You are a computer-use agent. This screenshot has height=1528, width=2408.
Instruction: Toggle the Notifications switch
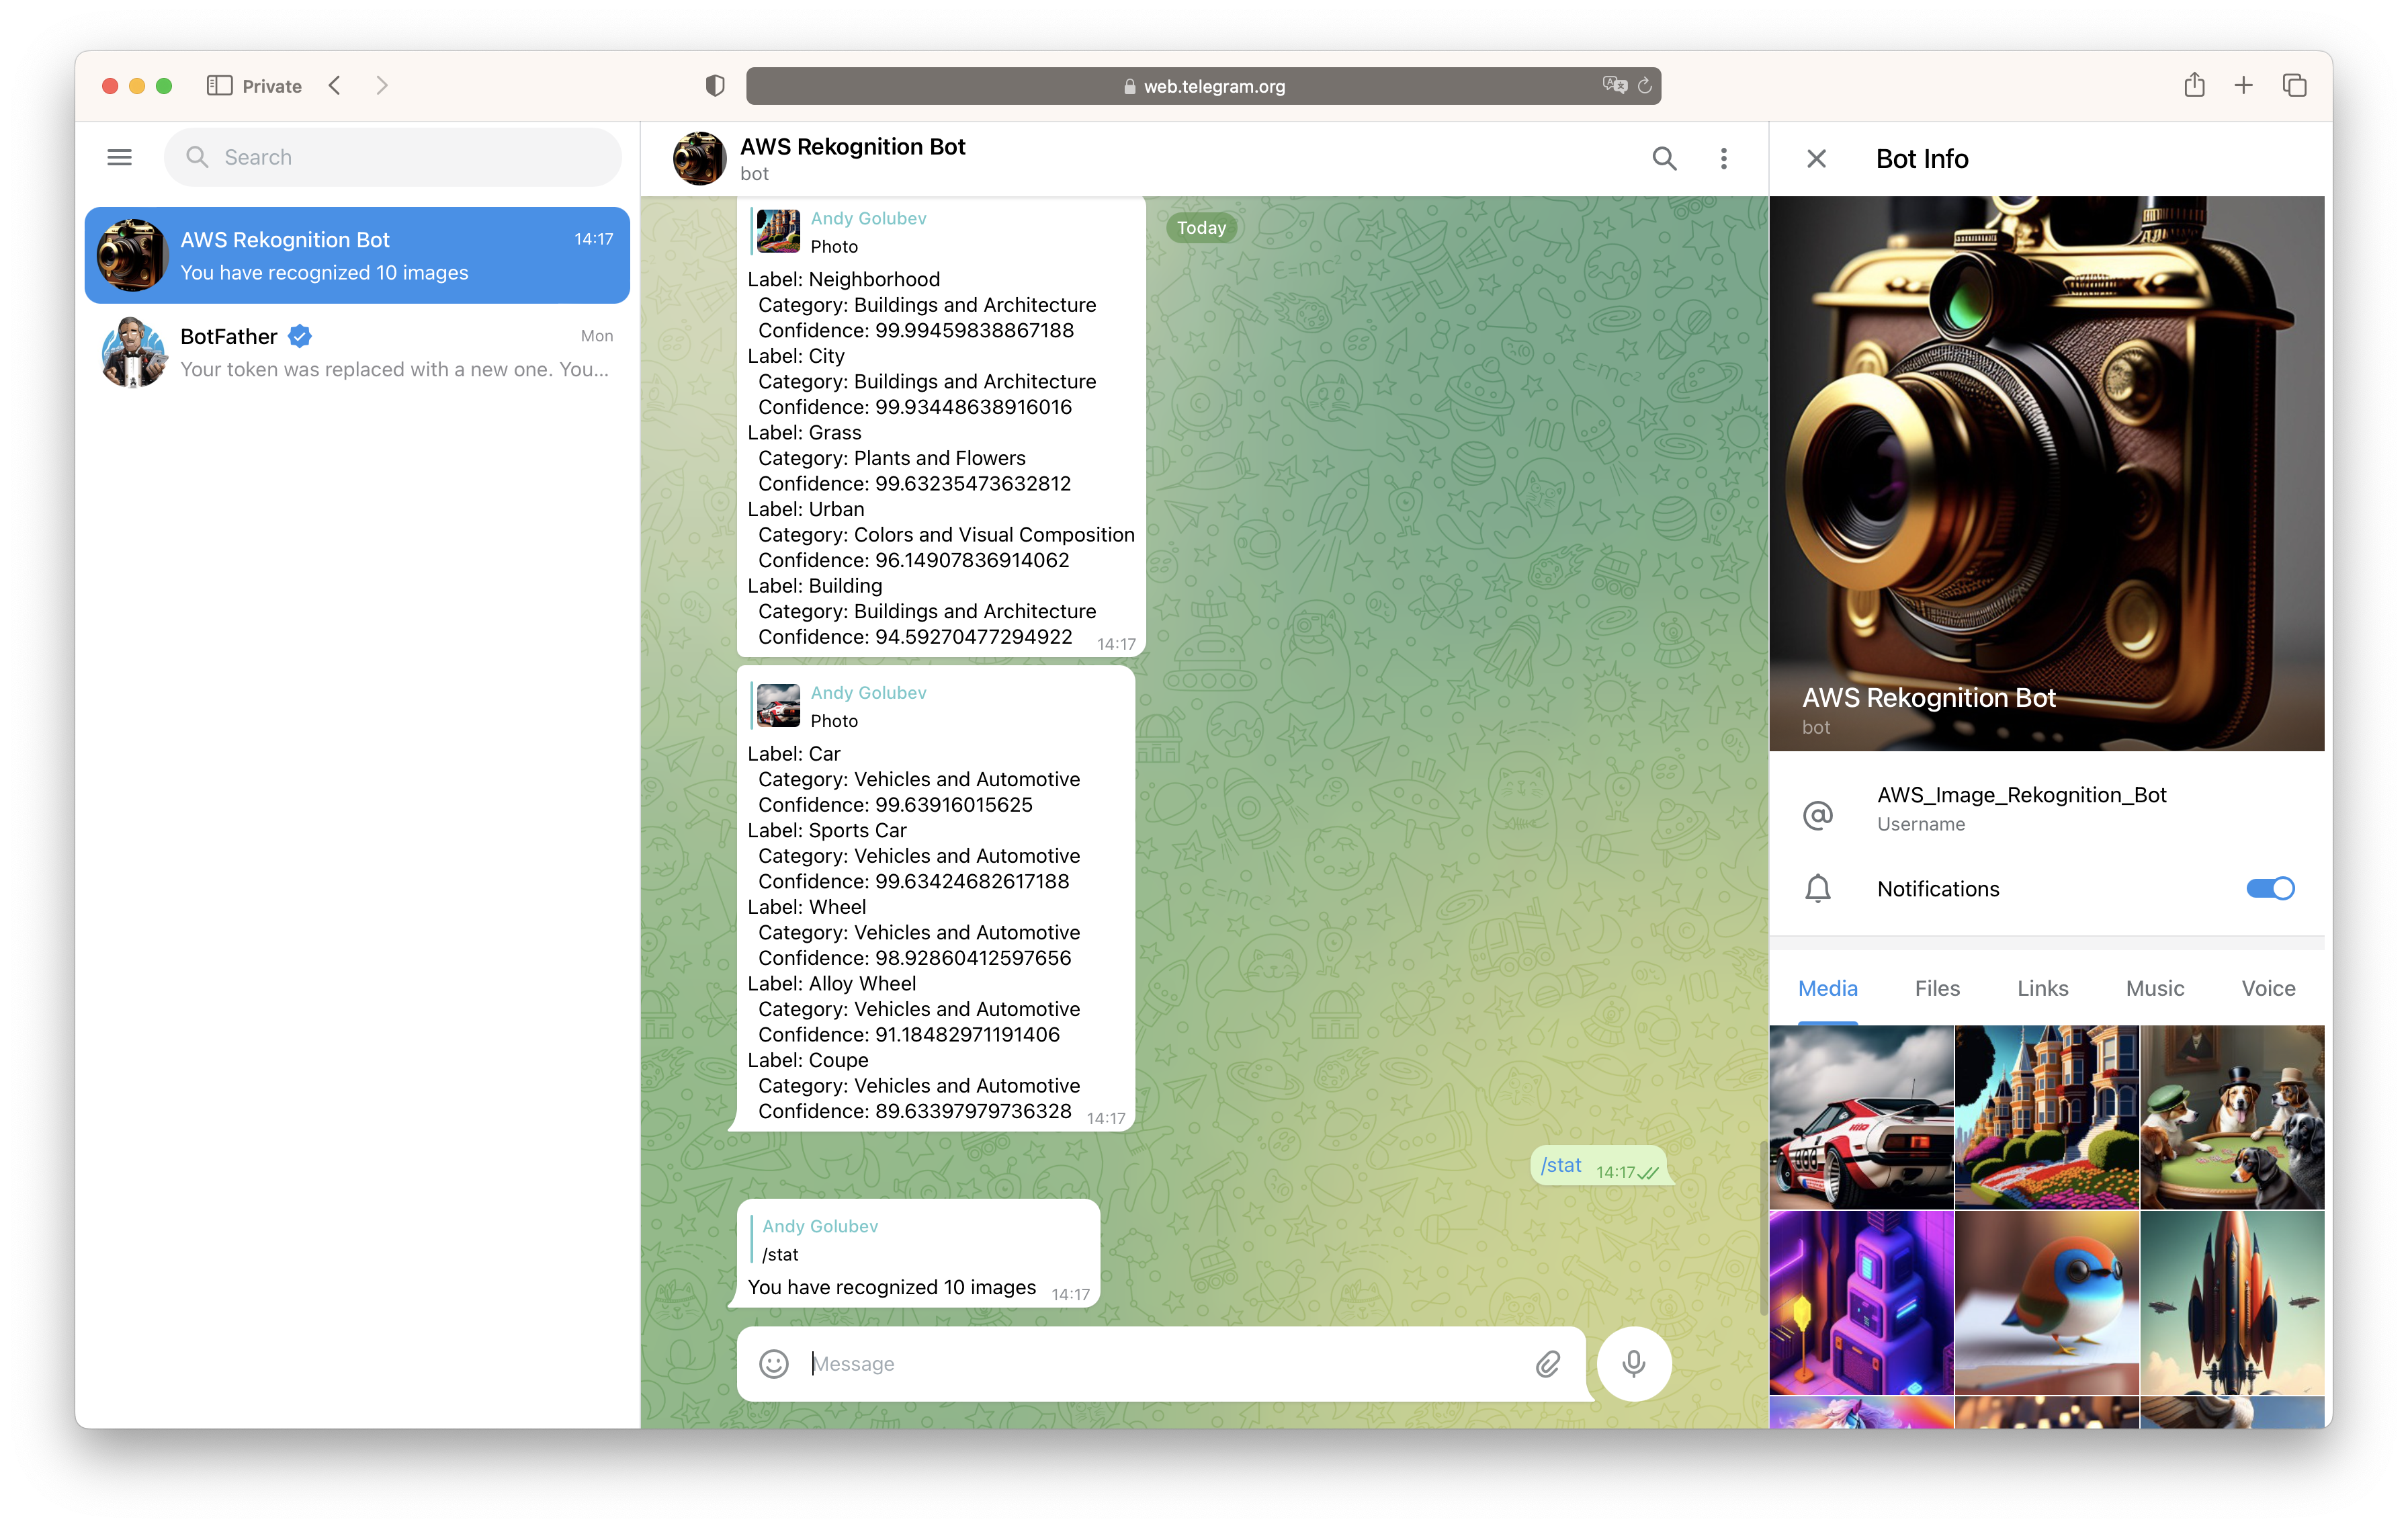click(2270, 888)
